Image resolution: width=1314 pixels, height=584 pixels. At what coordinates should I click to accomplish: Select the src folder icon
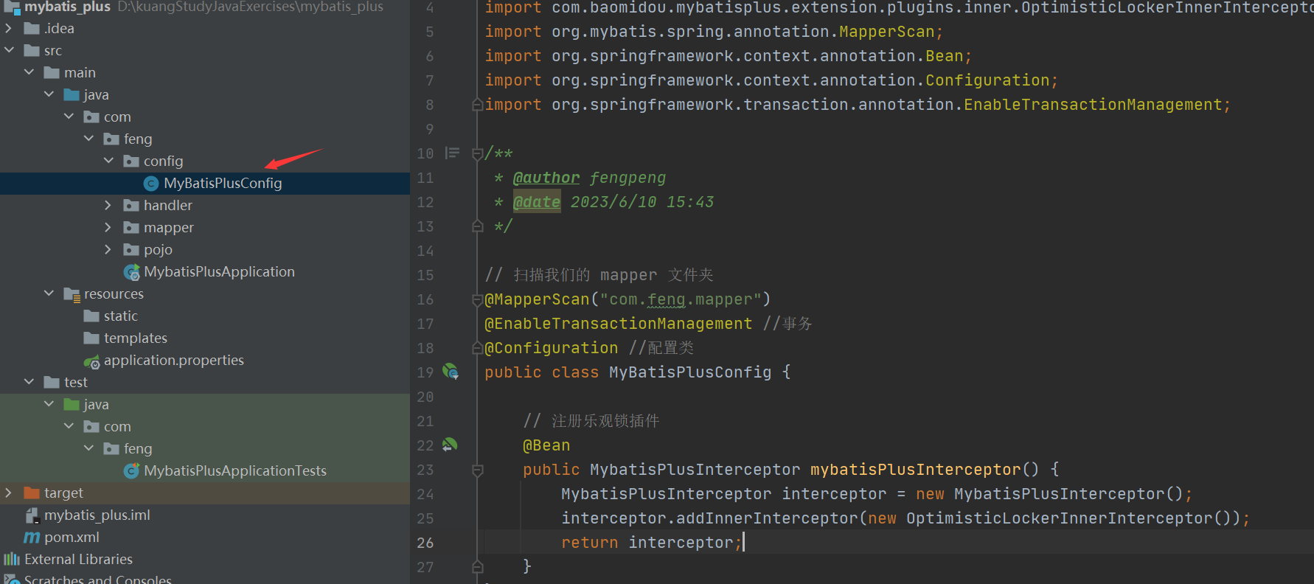(x=32, y=51)
